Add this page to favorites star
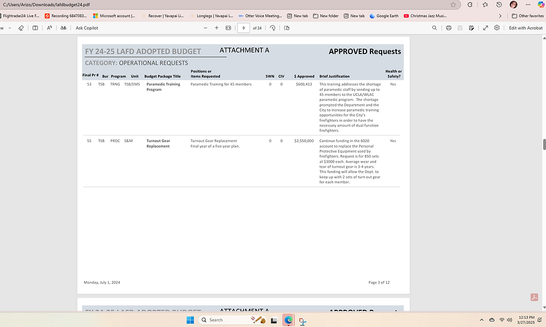The width and height of the screenshot is (546, 327). tap(453, 4)
